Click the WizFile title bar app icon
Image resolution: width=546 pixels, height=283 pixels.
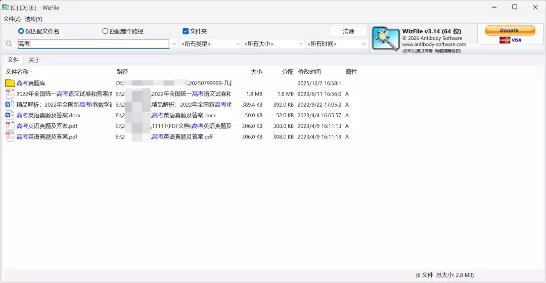(6, 7)
